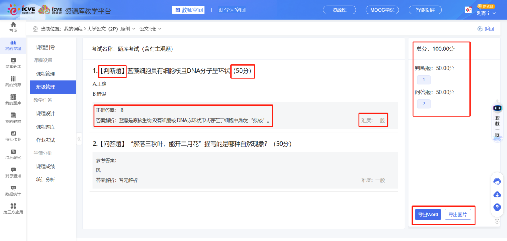Open 待批作业 sidebar icon

point(13,136)
